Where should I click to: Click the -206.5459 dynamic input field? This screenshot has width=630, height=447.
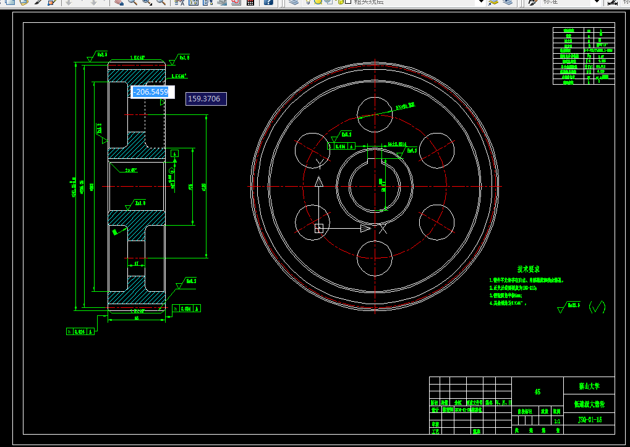pyautogui.click(x=152, y=92)
